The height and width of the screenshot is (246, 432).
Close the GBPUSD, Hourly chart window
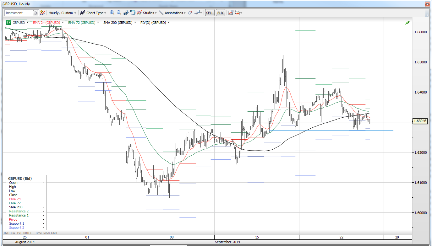point(427,4)
